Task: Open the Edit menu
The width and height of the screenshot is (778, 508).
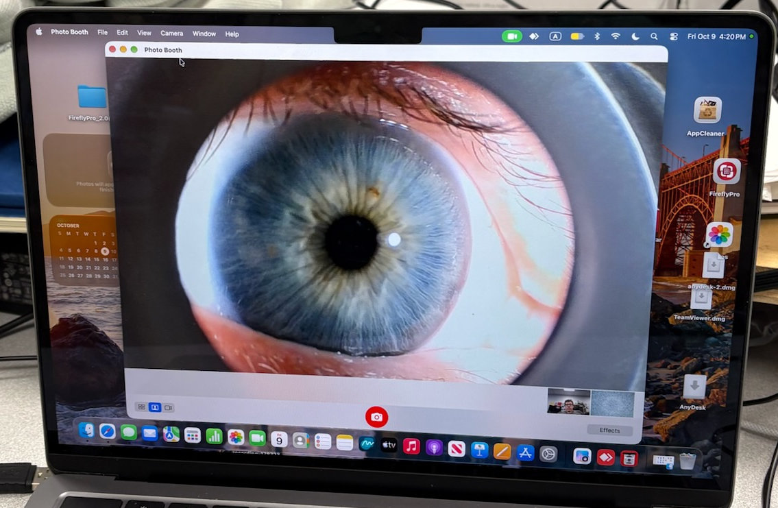Action: coord(122,33)
